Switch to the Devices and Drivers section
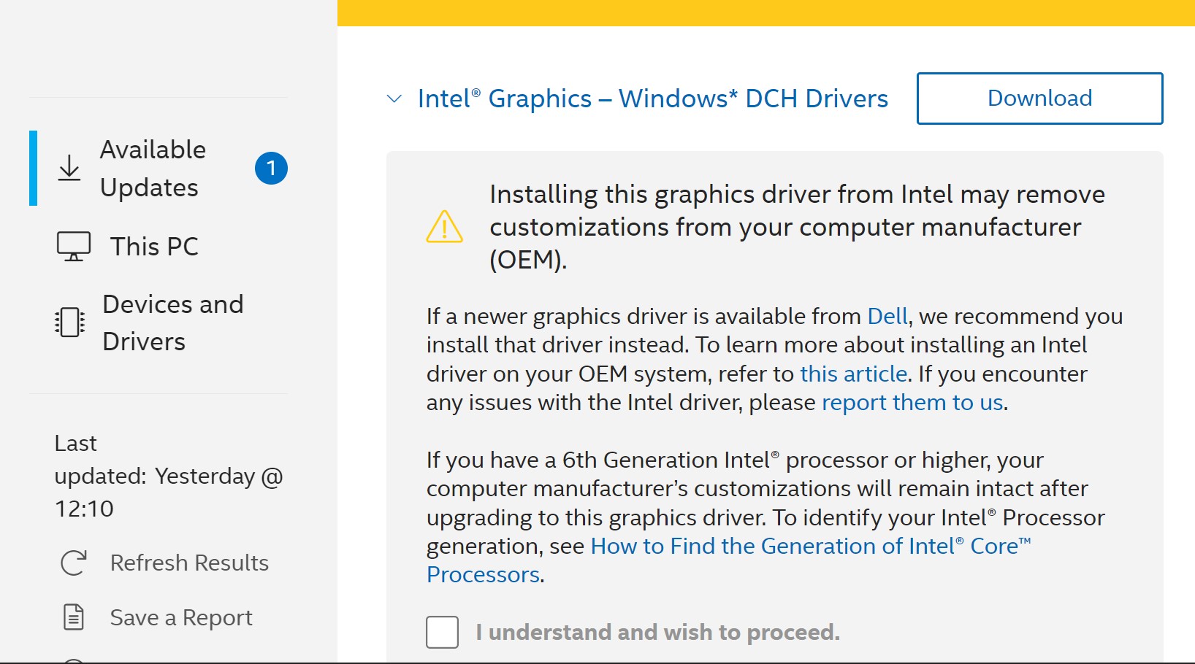Image resolution: width=1195 pixels, height=664 pixels. coord(173,322)
